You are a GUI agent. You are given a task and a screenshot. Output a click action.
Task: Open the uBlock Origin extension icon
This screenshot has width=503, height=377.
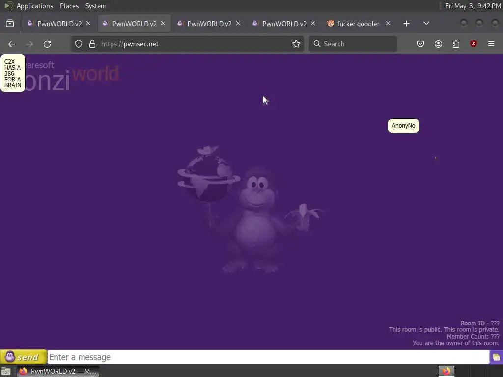coord(474,44)
